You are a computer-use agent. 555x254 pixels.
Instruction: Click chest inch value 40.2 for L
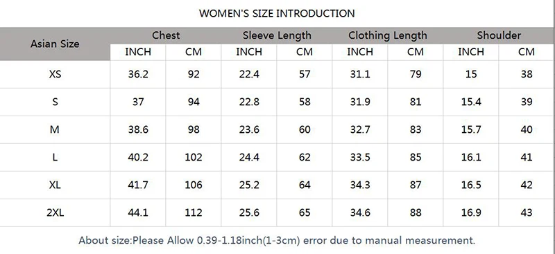[x=138, y=157]
